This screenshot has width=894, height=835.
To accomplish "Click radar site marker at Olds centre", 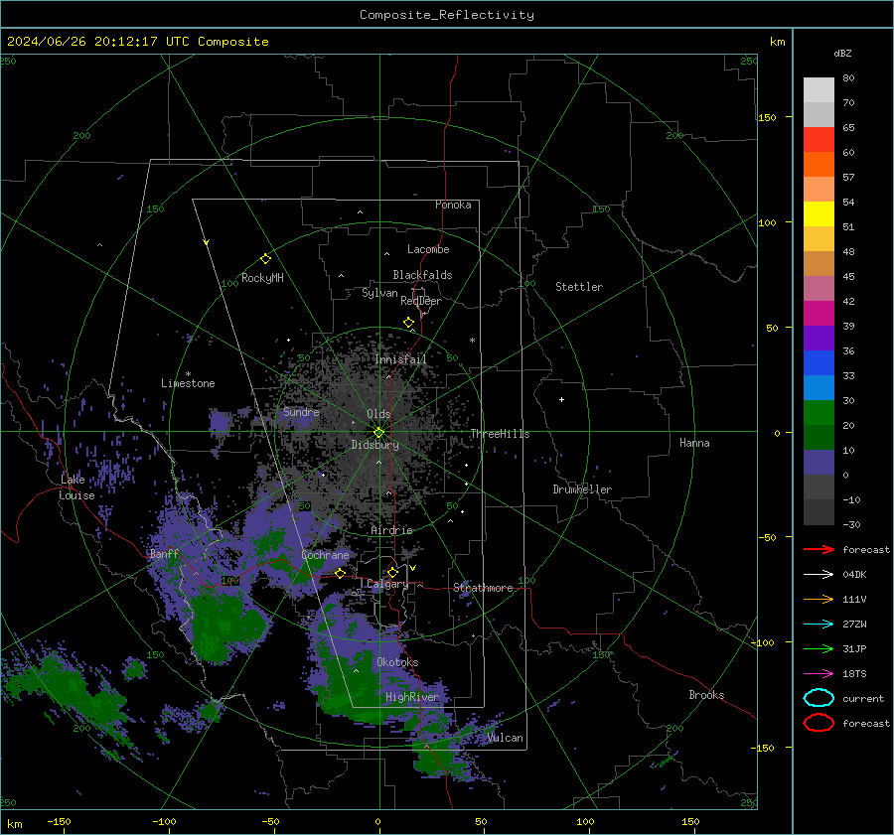I will point(378,433).
